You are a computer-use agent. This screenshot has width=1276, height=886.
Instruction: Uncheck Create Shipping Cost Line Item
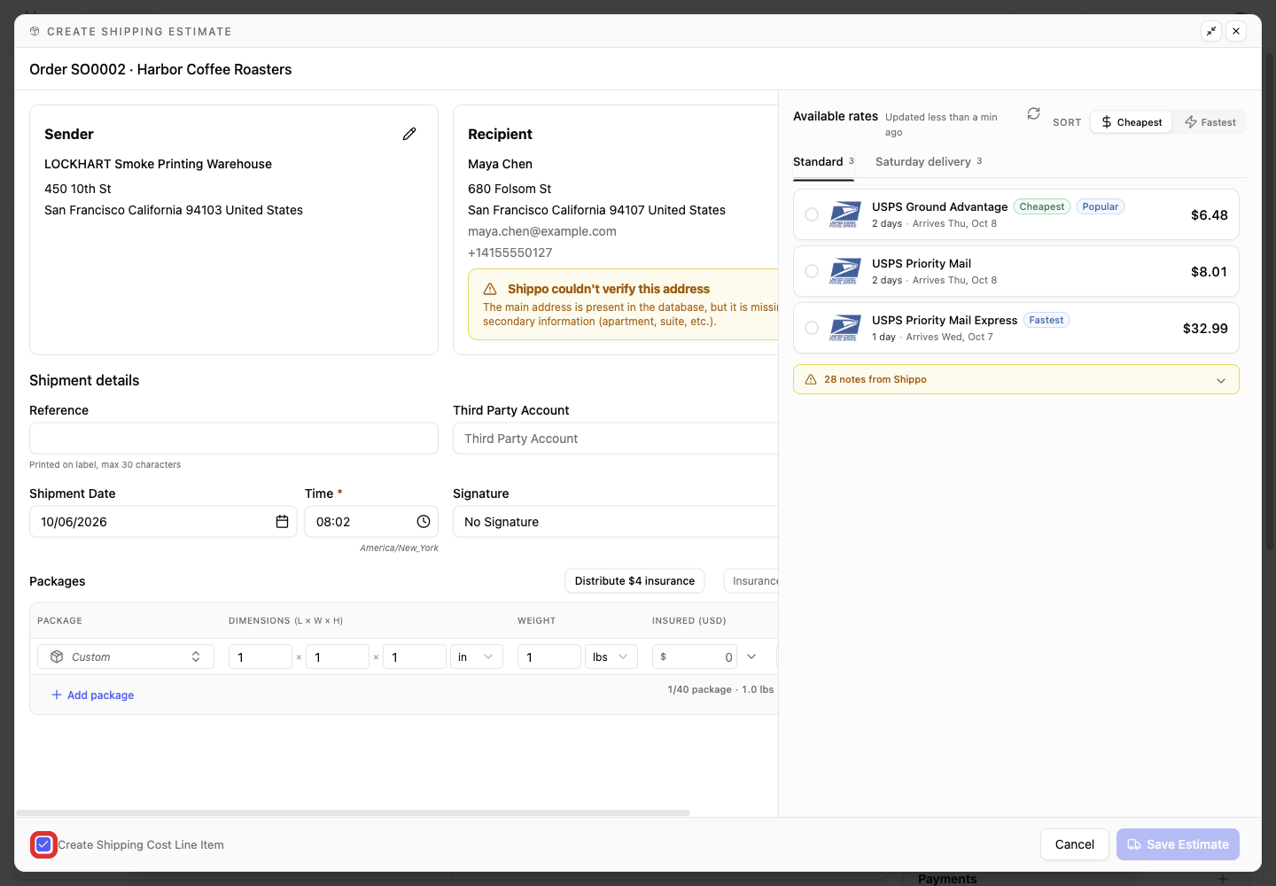(43, 844)
